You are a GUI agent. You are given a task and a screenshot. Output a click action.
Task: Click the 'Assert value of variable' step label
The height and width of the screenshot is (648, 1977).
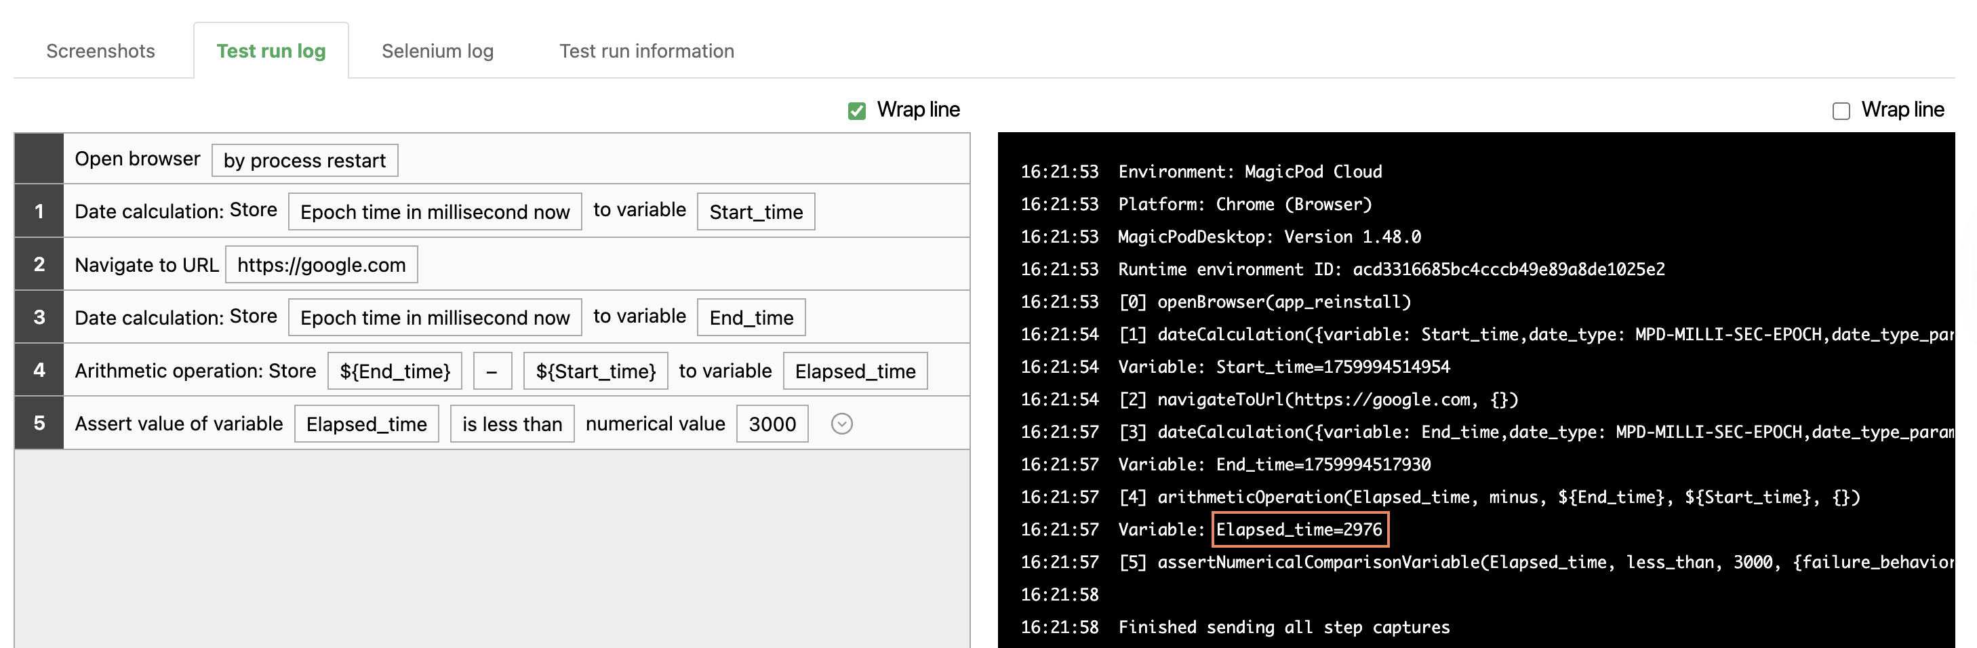[x=179, y=424]
